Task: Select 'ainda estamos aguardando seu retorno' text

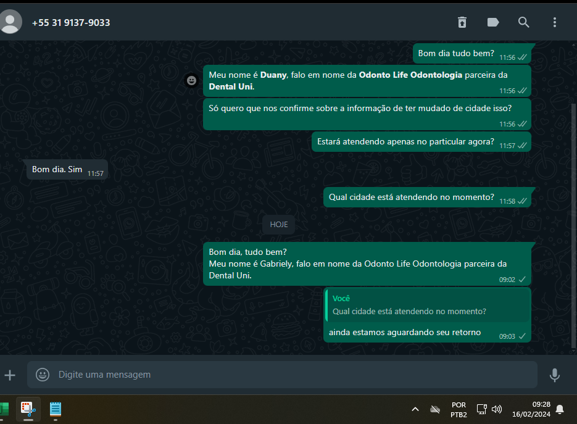Action: click(x=405, y=333)
